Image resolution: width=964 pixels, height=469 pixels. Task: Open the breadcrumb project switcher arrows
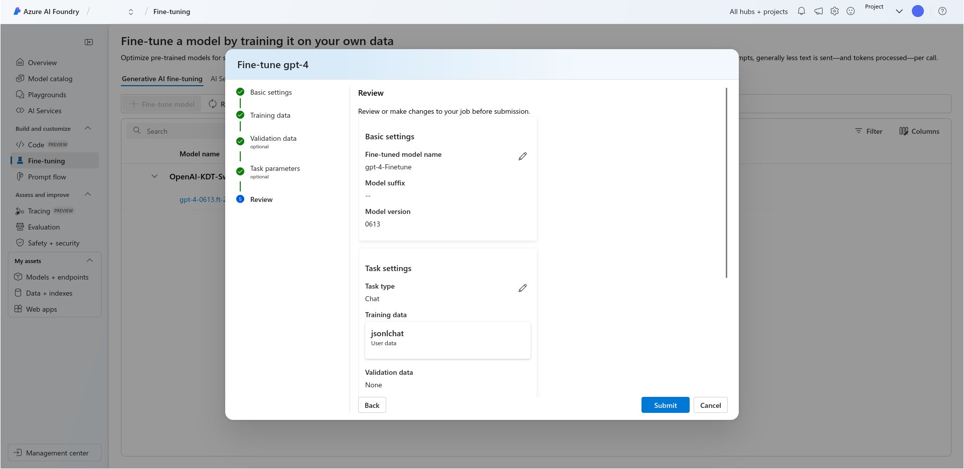click(x=131, y=12)
